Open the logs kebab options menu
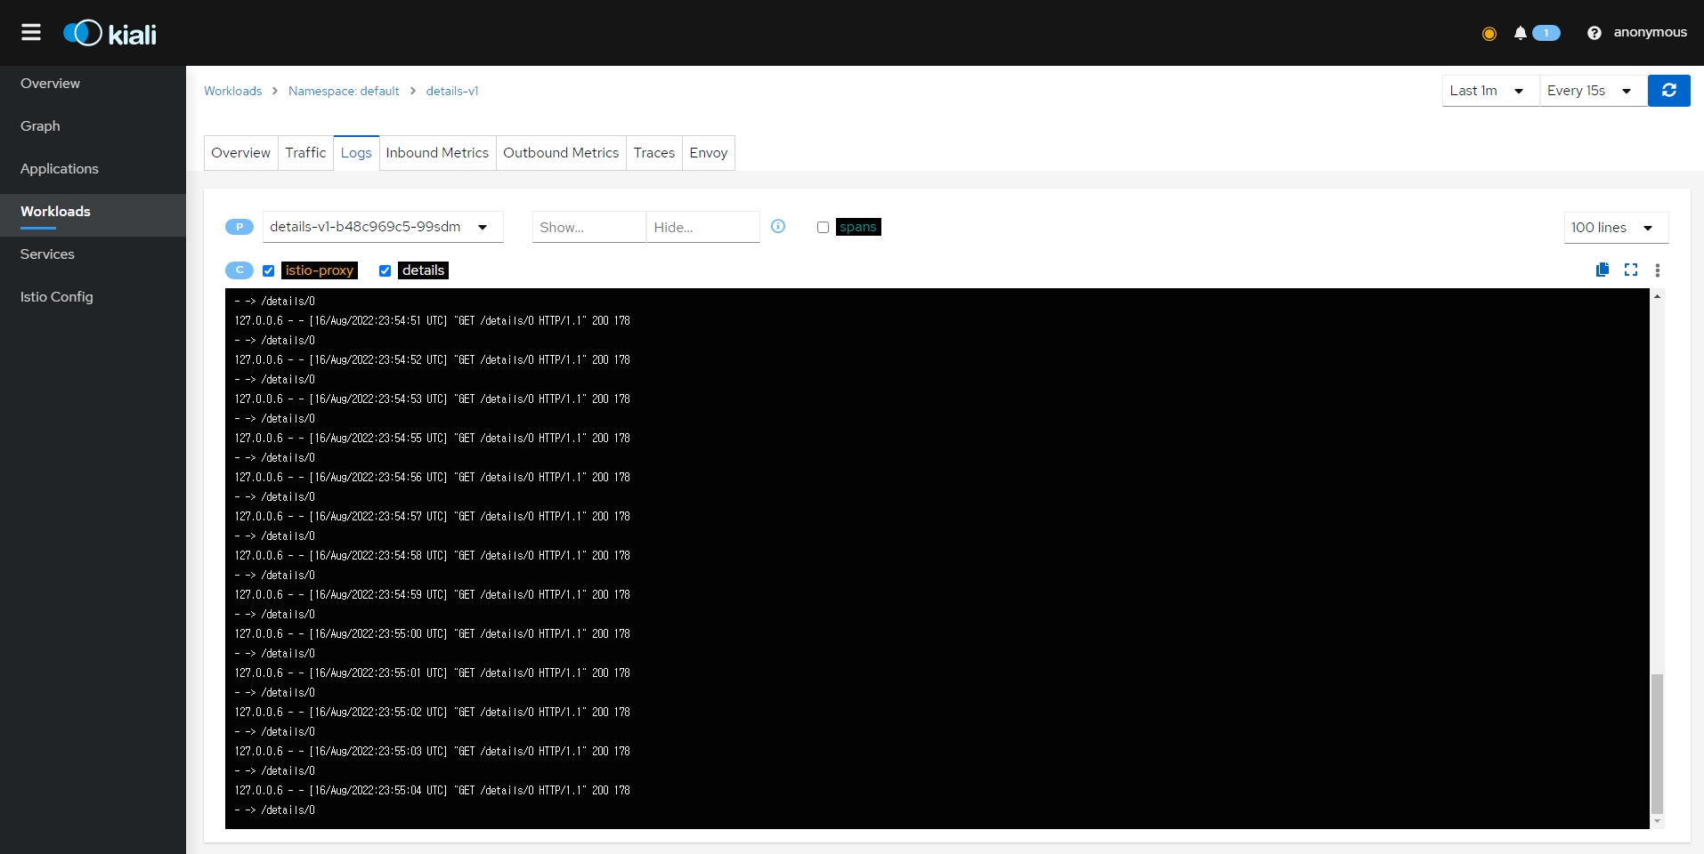The image size is (1704, 854). [x=1657, y=270]
